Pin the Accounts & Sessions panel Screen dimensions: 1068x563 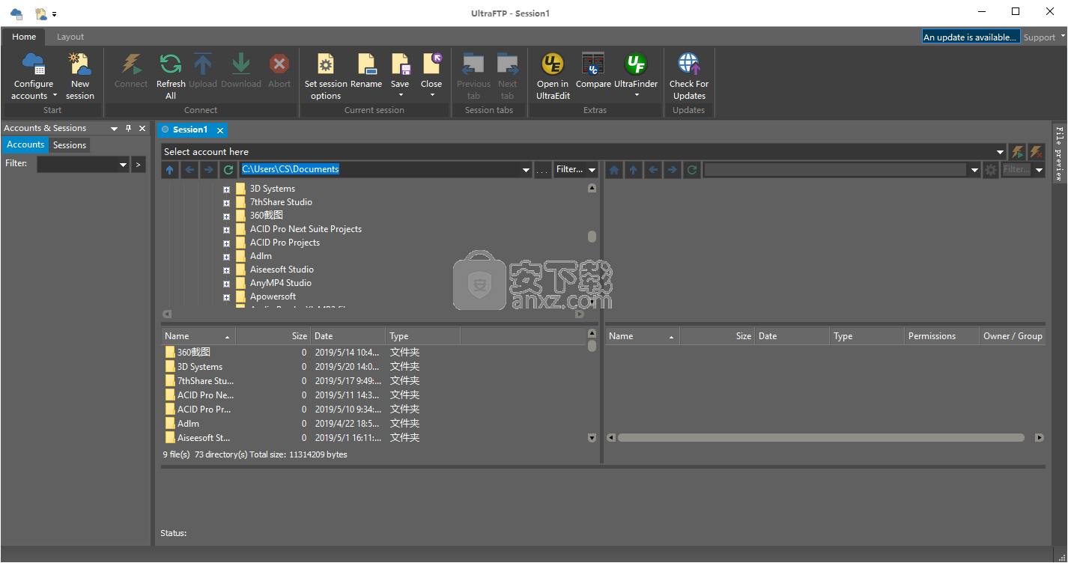click(x=128, y=129)
